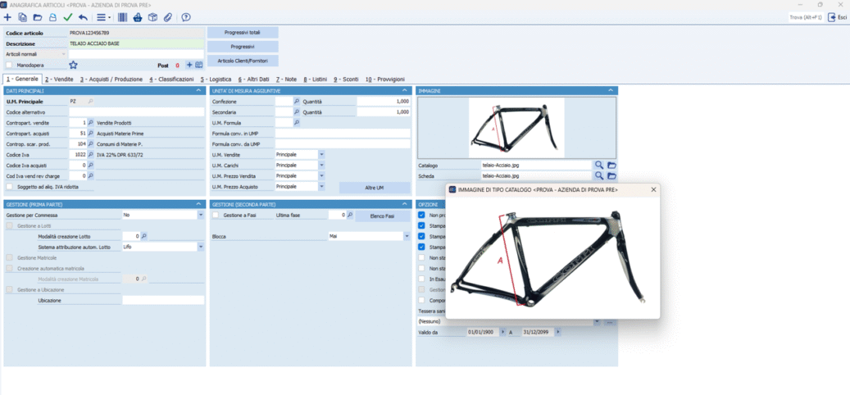The image size is (850, 395).
Task: Browse folder icon for Scheda image
Action: (x=611, y=176)
